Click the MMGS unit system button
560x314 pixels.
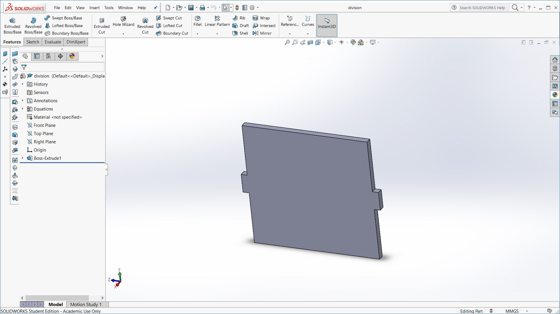pyautogui.click(x=512, y=311)
